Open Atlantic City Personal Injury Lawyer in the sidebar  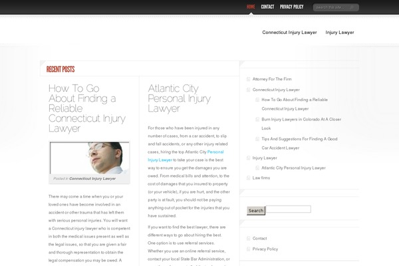click(293, 168)
